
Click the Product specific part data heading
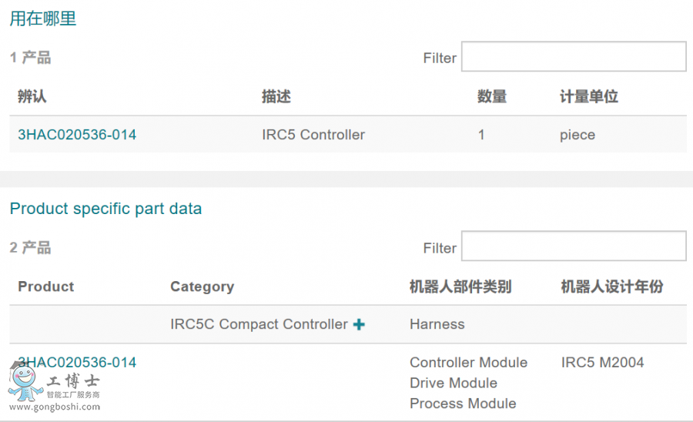click(x=105, y=209)
